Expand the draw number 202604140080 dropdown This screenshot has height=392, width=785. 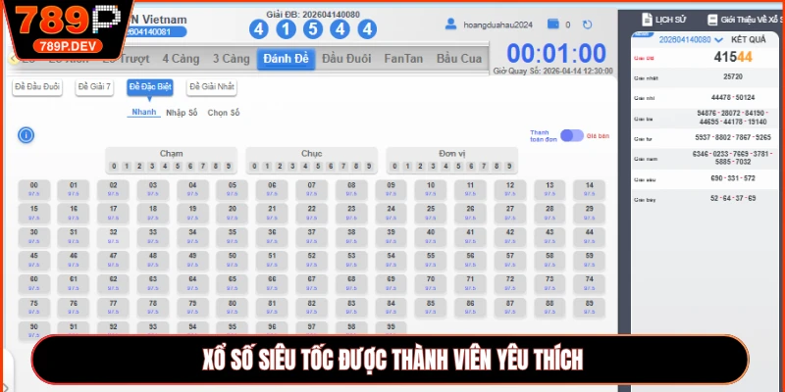pyautogui.click(x=691, y=39)
